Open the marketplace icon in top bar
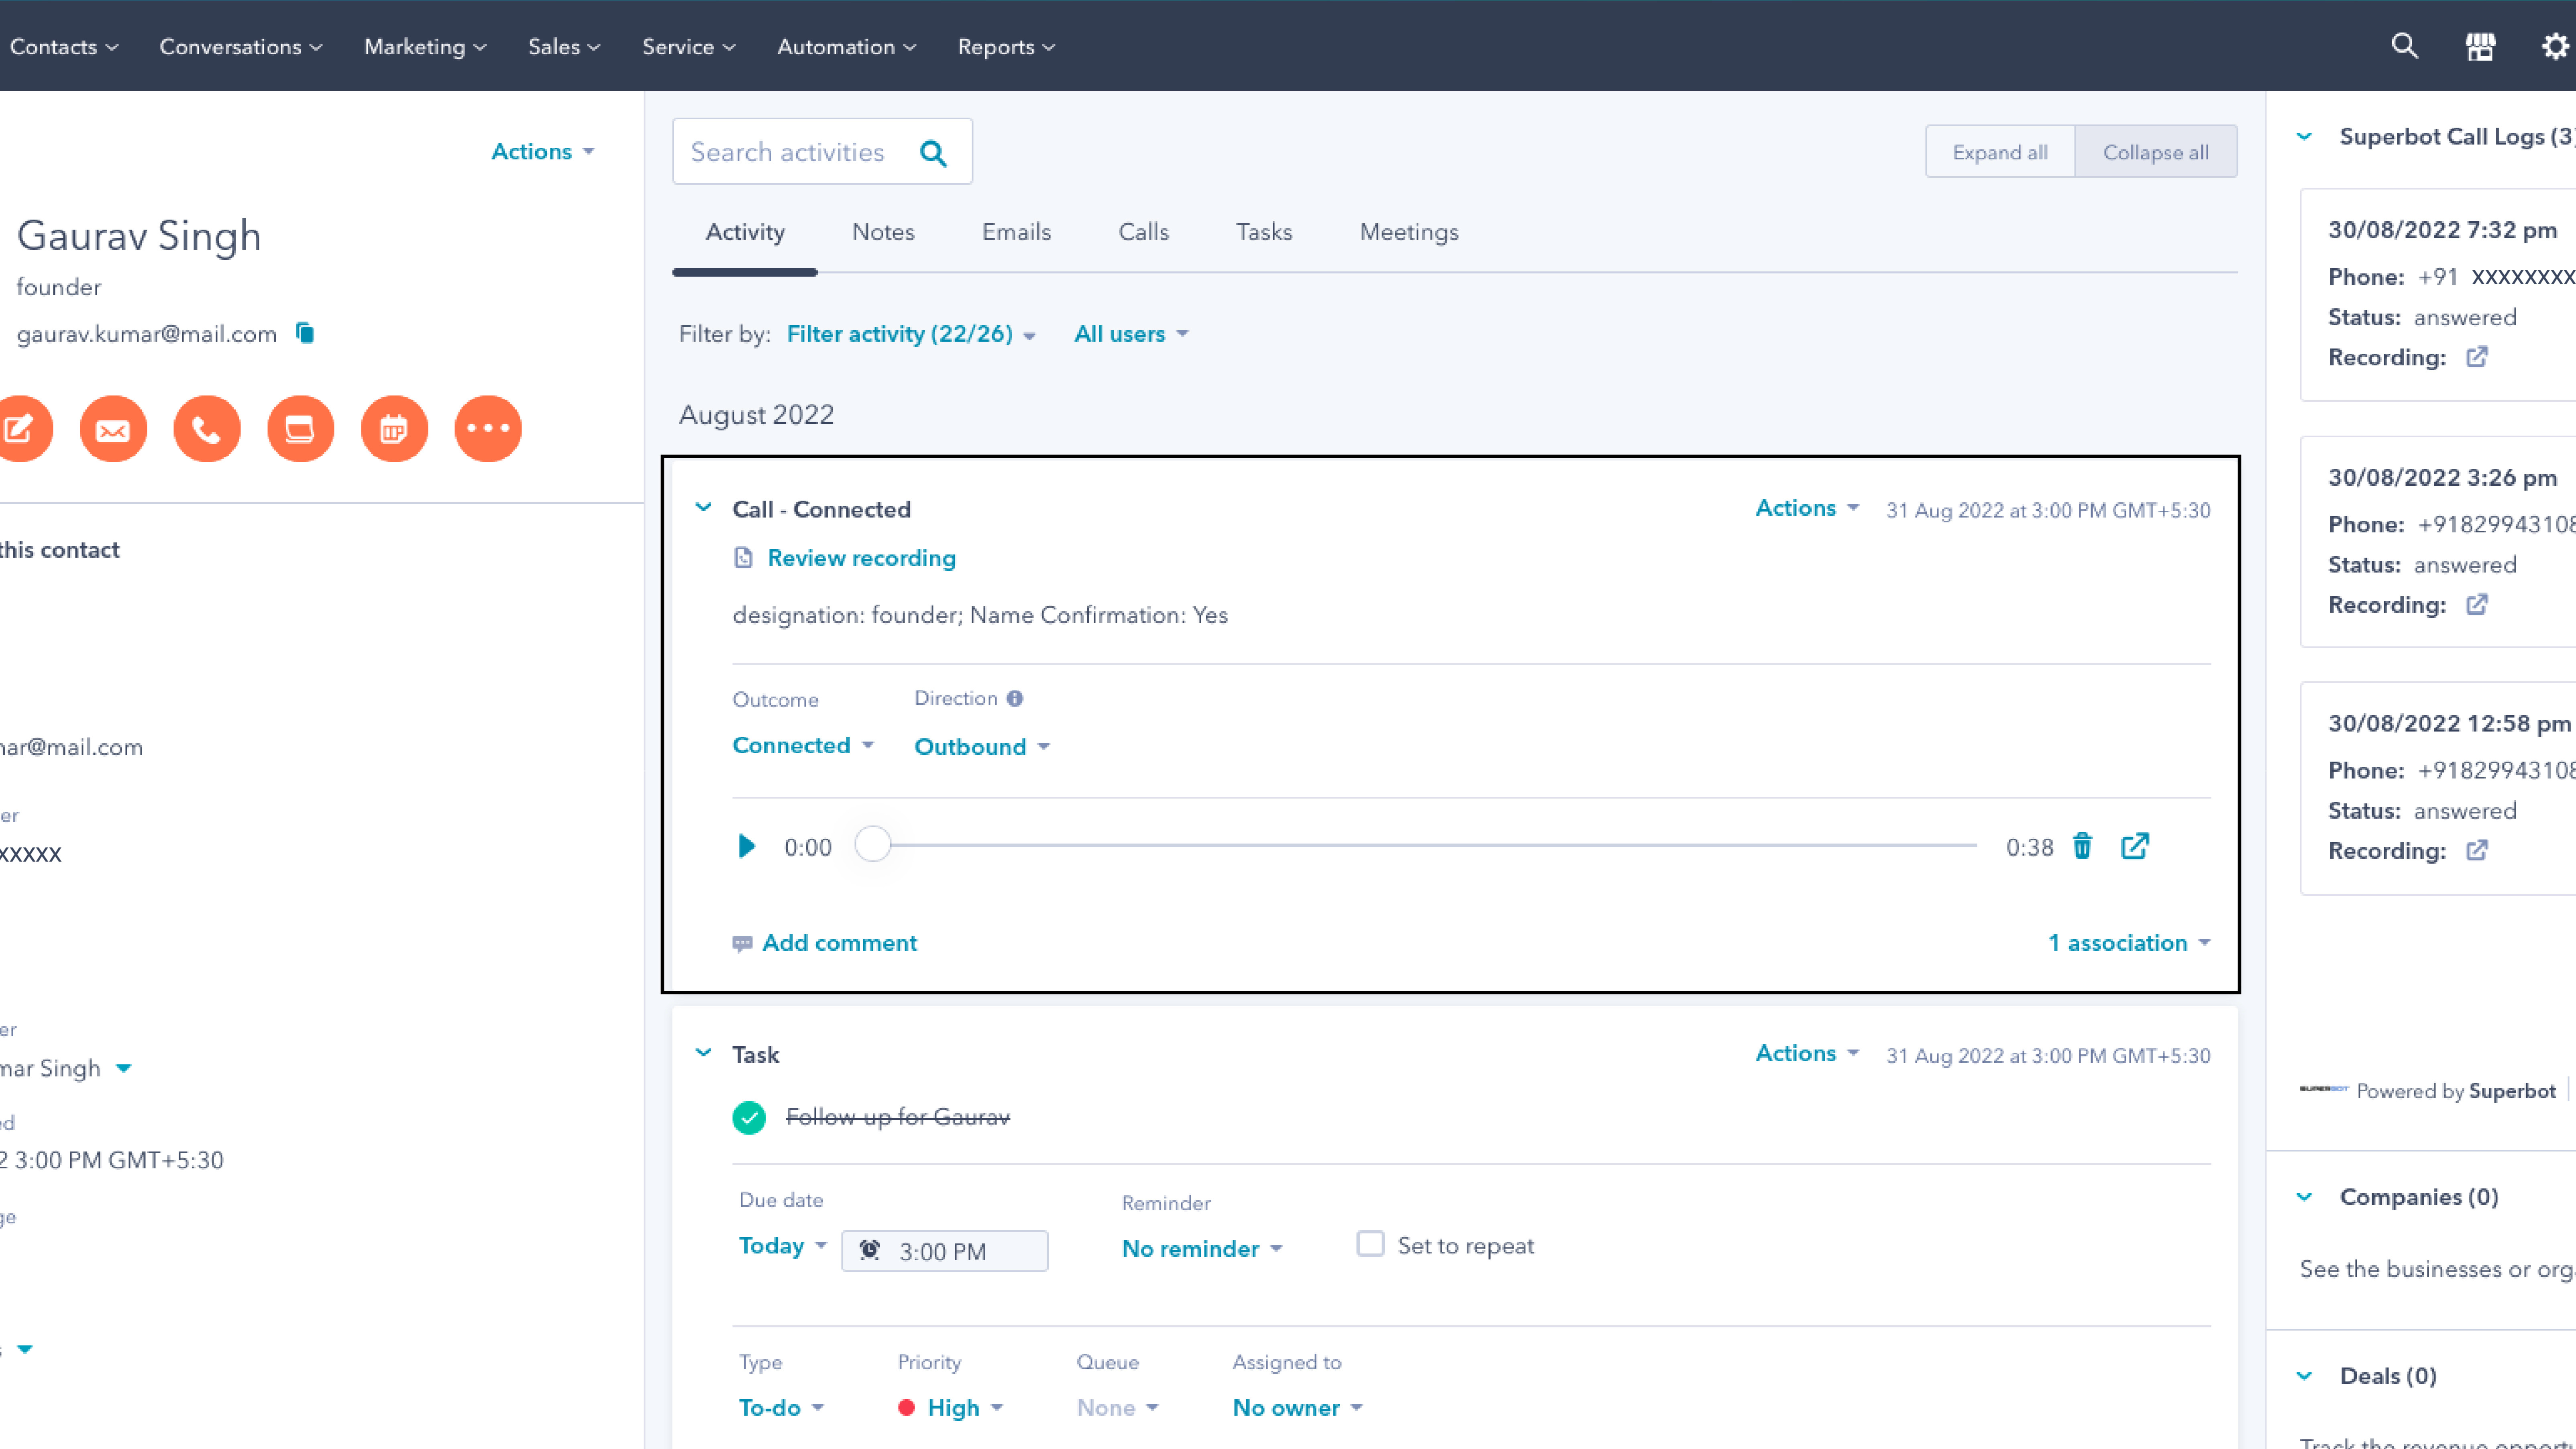2576x1449 pixels. (2480, 46)
